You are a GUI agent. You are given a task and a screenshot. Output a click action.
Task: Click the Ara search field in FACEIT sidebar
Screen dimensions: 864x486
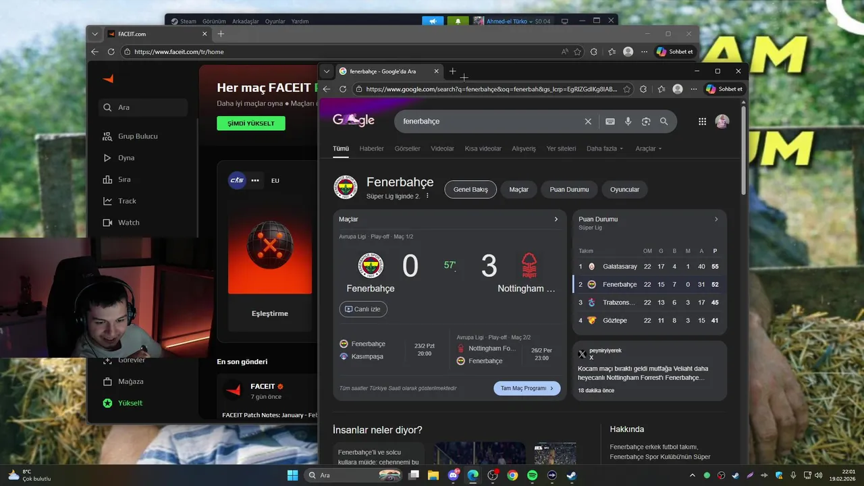(x=142, y=107)
